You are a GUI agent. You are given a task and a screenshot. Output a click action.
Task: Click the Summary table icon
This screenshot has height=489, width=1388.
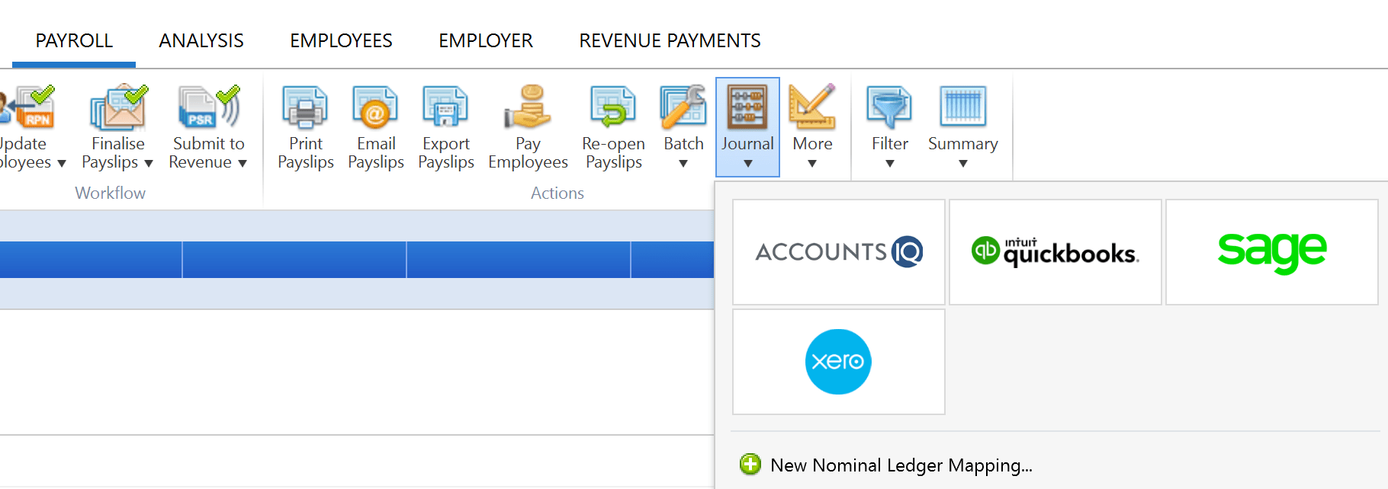tap(962, 107)
